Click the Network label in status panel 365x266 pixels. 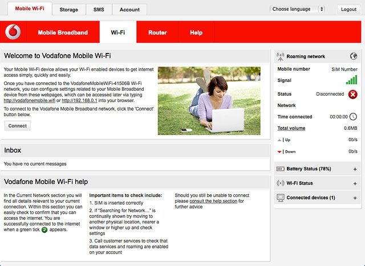(x=286, y=105)
